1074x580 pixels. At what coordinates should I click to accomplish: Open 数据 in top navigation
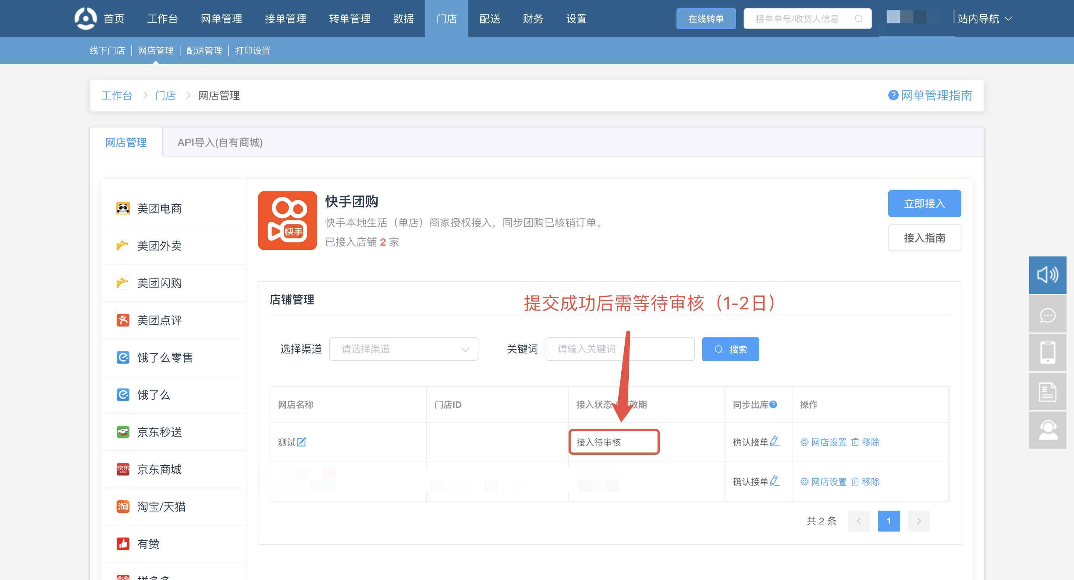click(x=403, y=19)
